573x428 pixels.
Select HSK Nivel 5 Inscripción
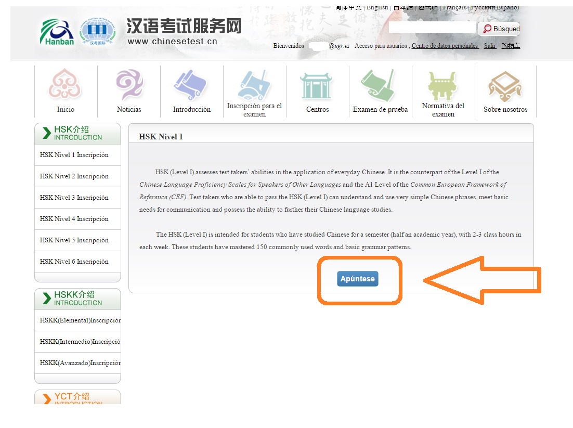pyautogui.click(x=77, y=240)
